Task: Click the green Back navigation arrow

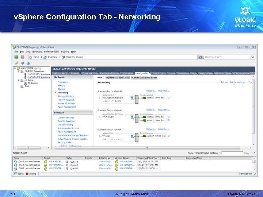Action: click(x=16, y=57)
